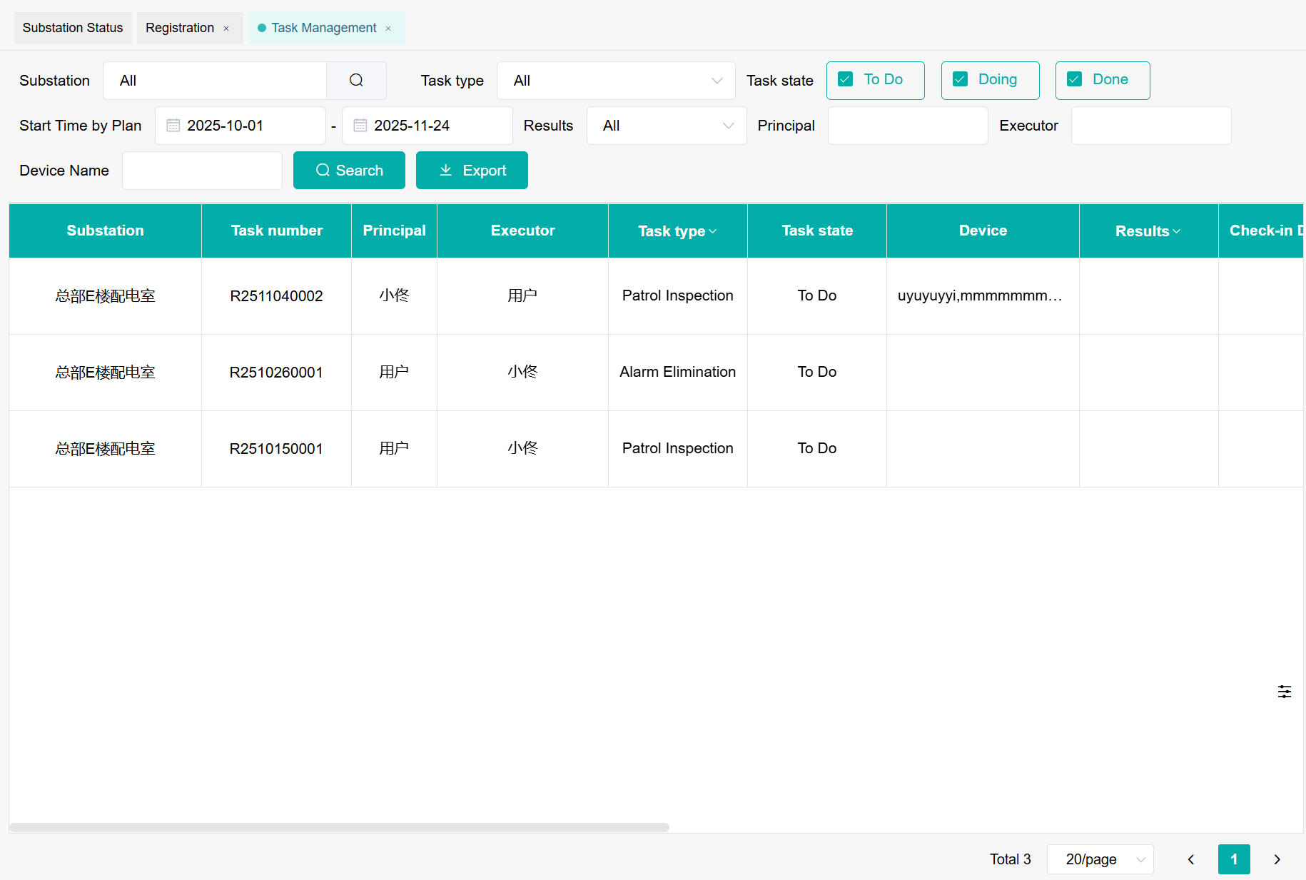Go to the next page arrow
The image size is (1306, 880).
tap(1277, 859)
